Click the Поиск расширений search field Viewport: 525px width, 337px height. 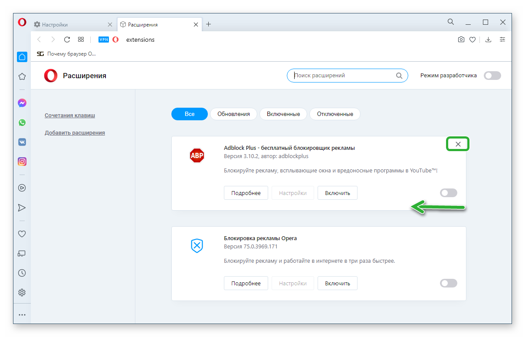pyautogui.click(x=343, y=76)
